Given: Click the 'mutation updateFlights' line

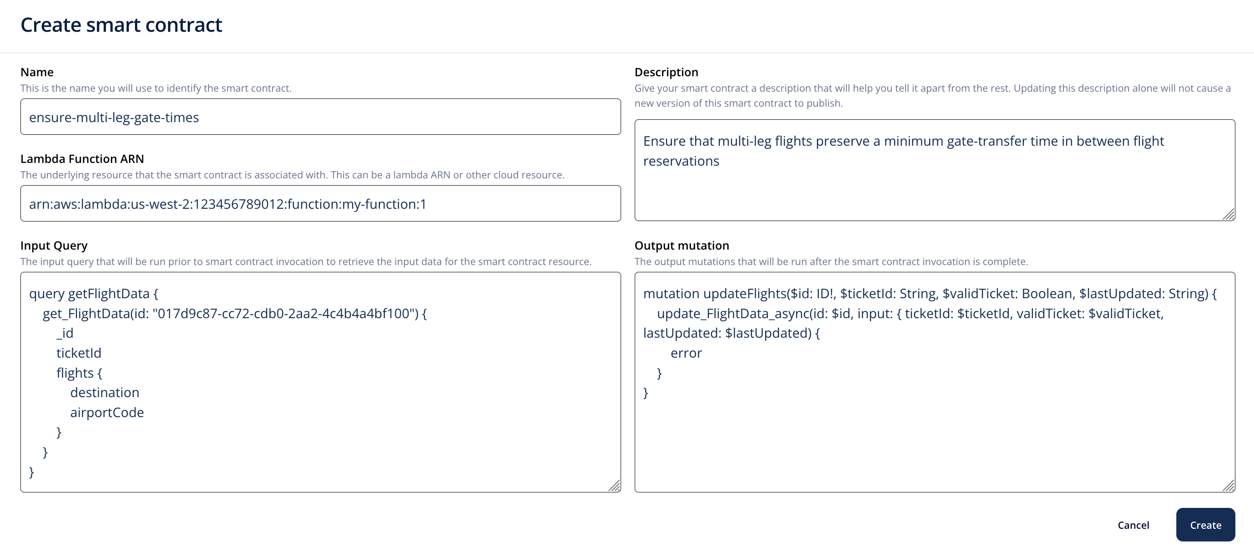Looking at the screenshot, I should pos(931,293).
